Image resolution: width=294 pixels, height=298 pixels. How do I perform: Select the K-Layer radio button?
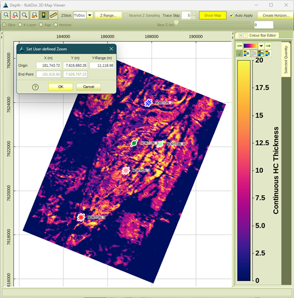[20, 25]
